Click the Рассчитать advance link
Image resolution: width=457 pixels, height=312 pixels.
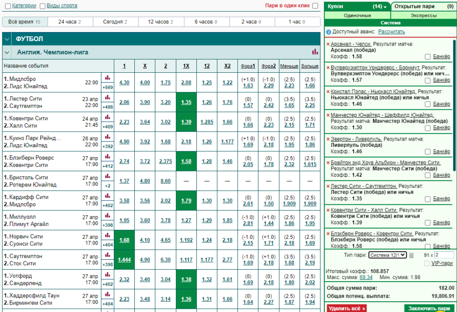[x=391, y=32]
